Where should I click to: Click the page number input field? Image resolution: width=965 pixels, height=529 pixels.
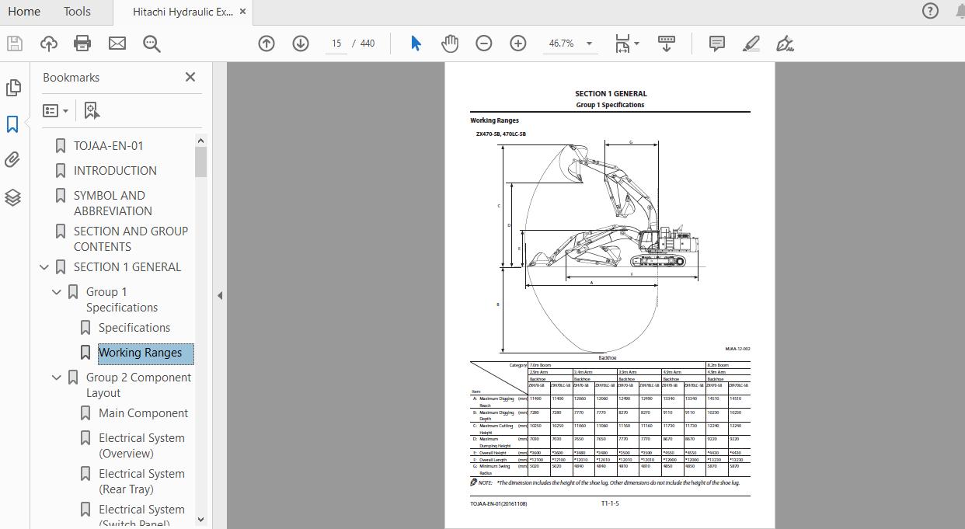(x=336, y=44)
